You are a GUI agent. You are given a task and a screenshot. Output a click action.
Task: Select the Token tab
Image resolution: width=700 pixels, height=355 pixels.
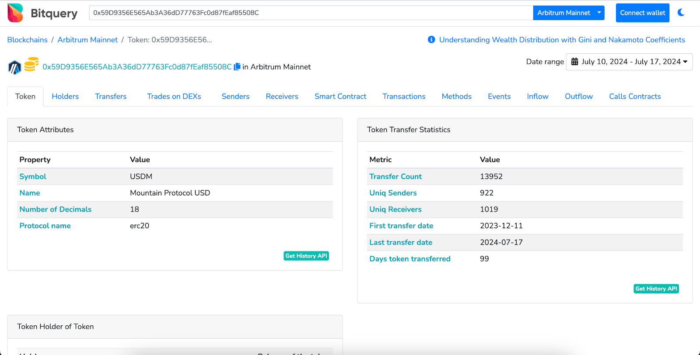click(x=25, y=96)
